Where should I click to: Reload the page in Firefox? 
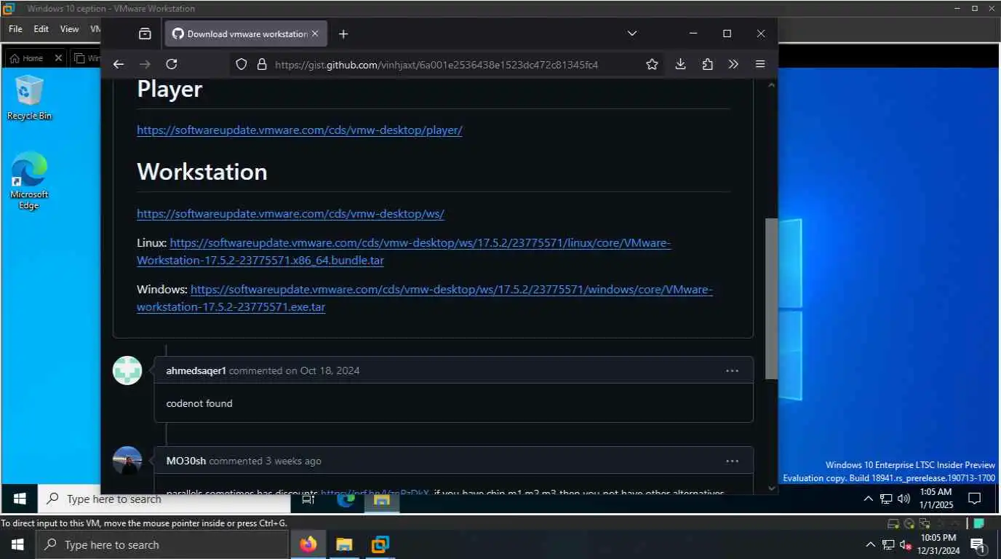[x=172, y=64]
